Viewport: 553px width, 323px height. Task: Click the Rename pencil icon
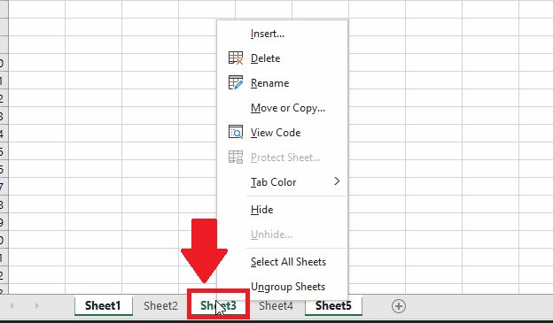click(236, 83)
